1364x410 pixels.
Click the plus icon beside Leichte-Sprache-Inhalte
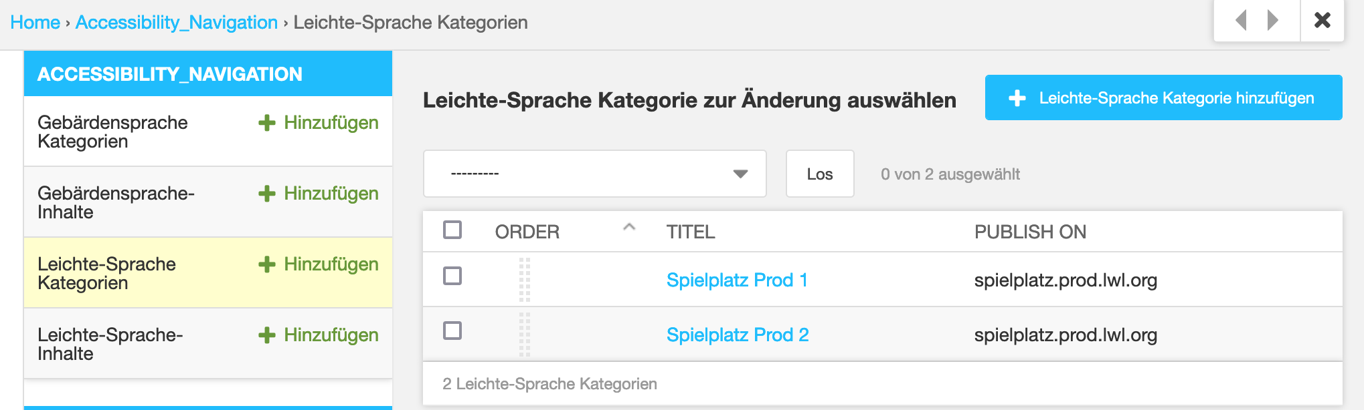(x=267, y=335)
